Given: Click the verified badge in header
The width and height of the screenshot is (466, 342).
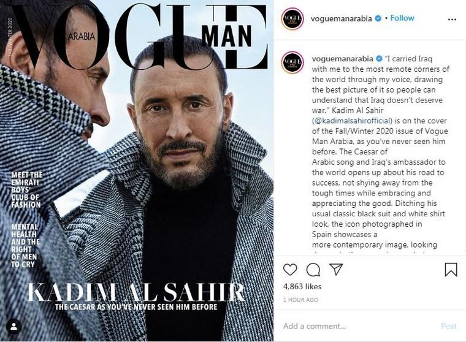Looking at the screenshot, I should click(x=378, y=18).
